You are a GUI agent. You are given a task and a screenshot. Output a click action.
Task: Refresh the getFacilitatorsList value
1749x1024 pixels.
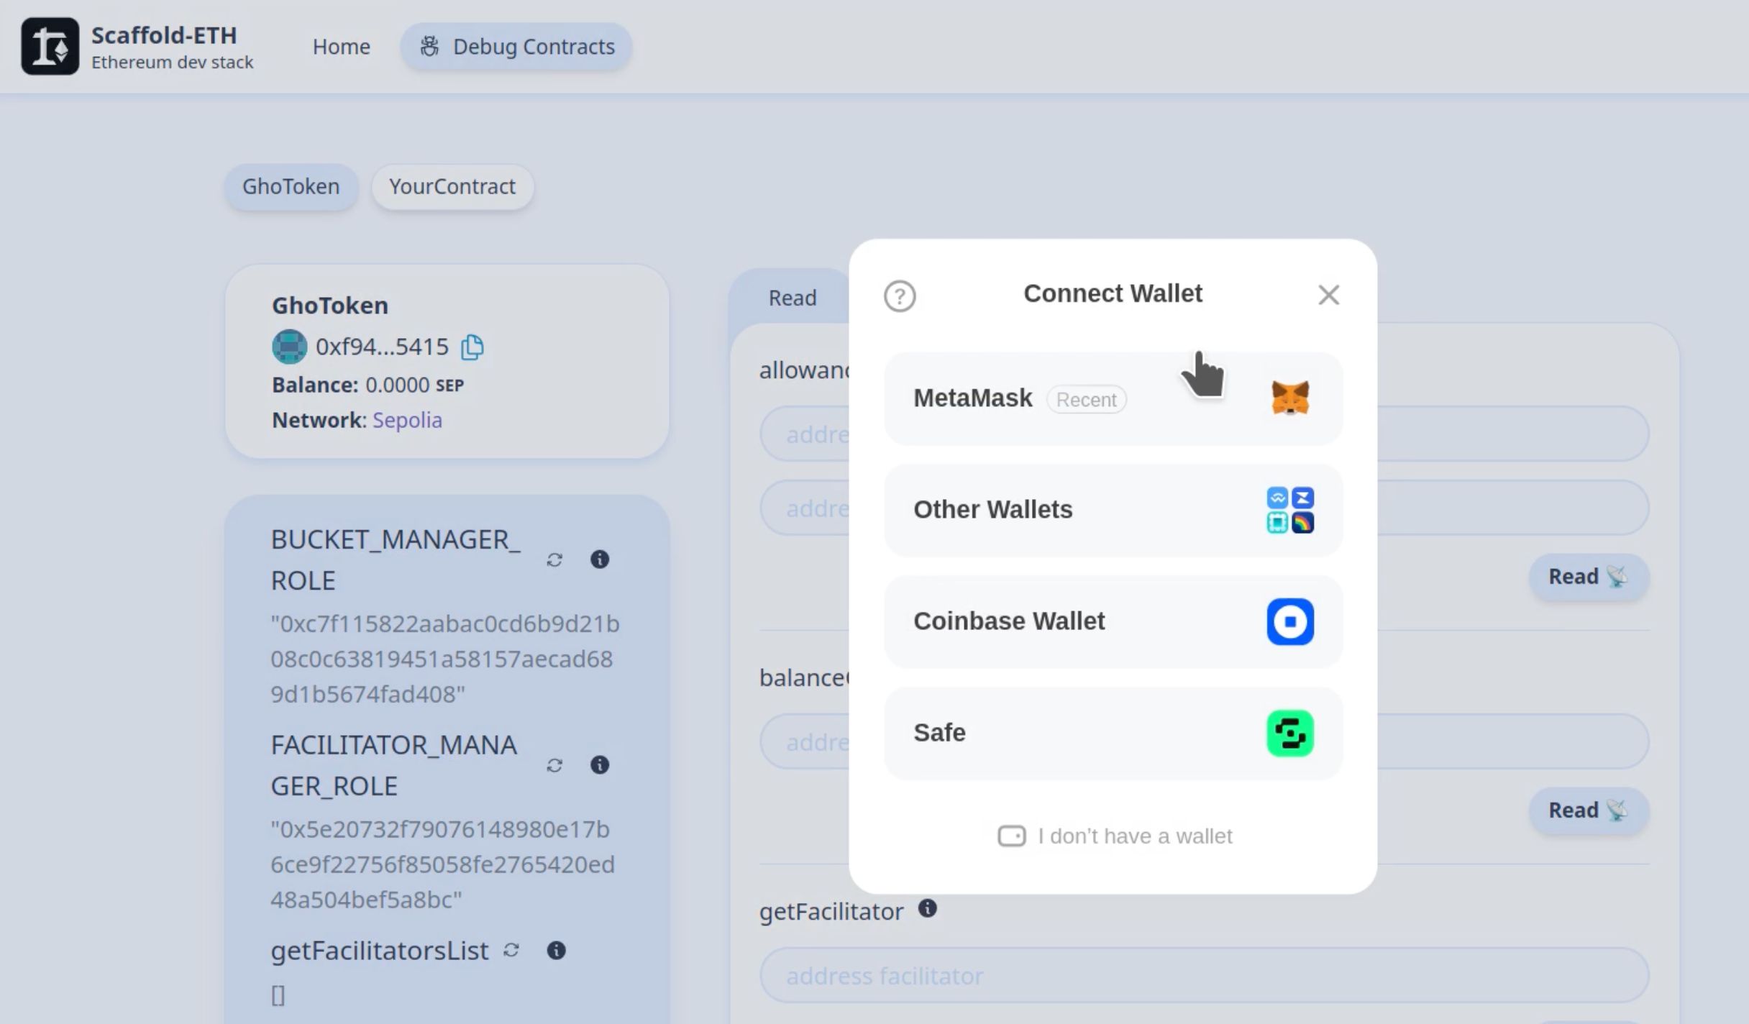(x=511, y=951)
